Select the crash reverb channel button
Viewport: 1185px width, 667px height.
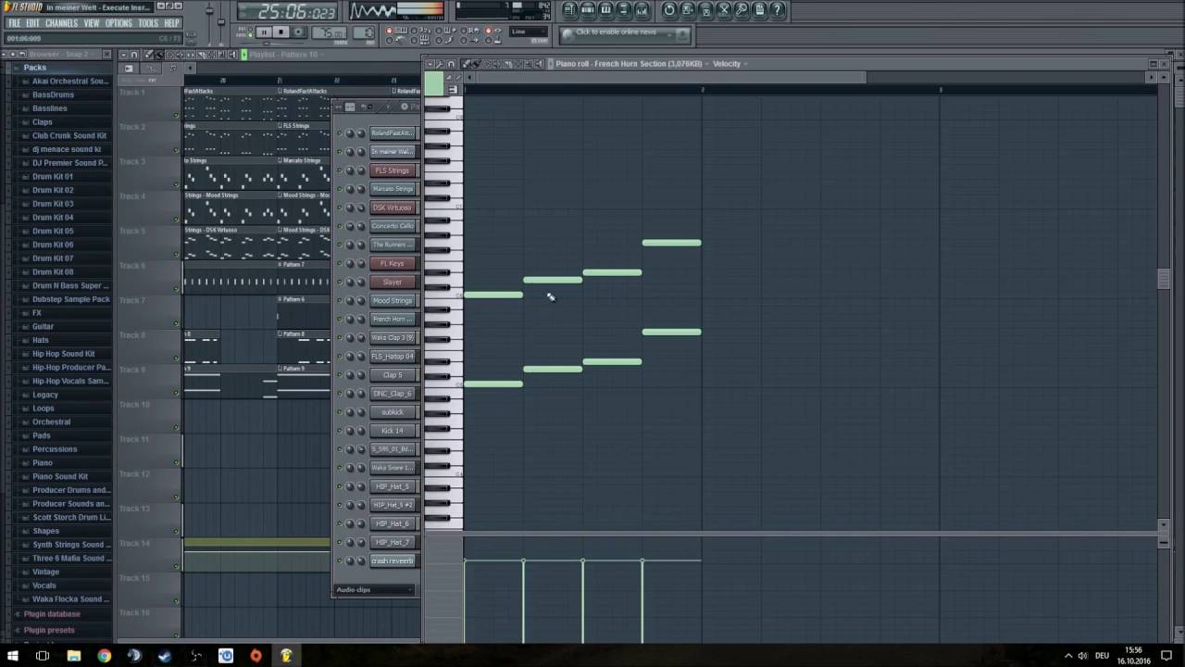[x=393, y=560]
